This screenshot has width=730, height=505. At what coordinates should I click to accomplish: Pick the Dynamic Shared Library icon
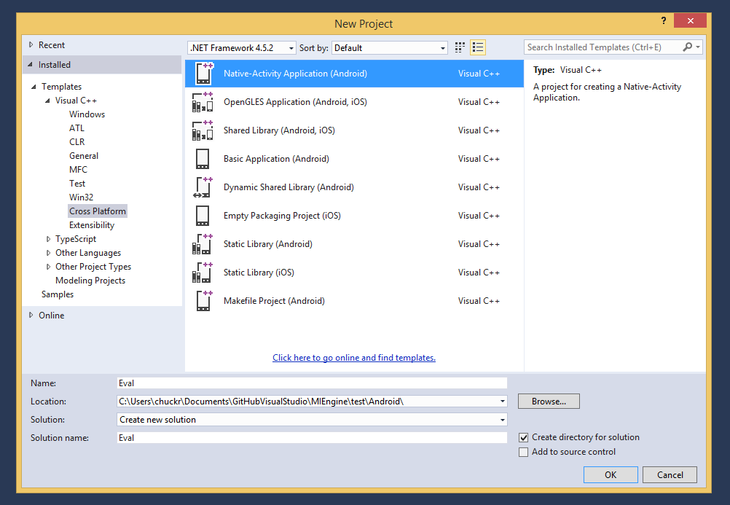point(203,187)
